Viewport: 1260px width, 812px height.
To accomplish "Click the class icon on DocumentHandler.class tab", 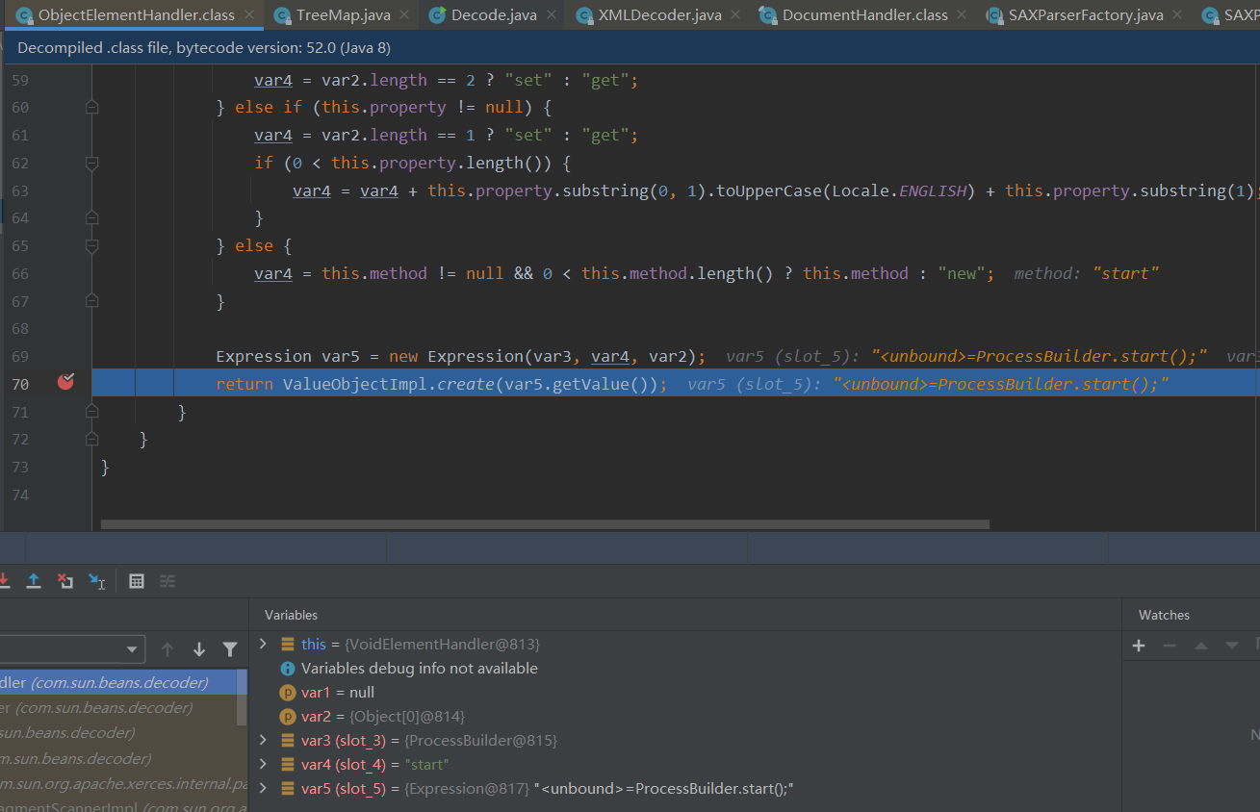I will (767, 15).
